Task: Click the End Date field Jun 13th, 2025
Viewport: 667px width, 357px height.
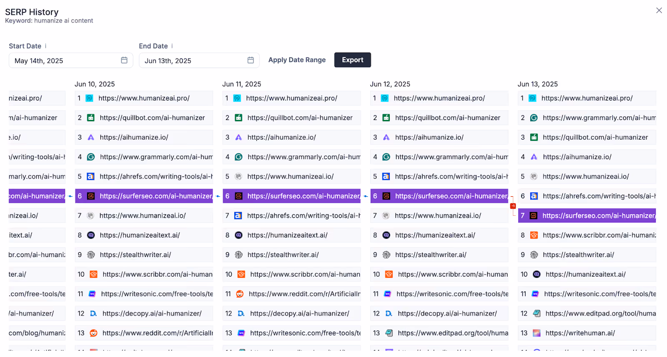Action: click(x=199, y=60)
